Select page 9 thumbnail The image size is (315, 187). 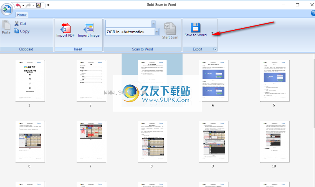[214, 142]
